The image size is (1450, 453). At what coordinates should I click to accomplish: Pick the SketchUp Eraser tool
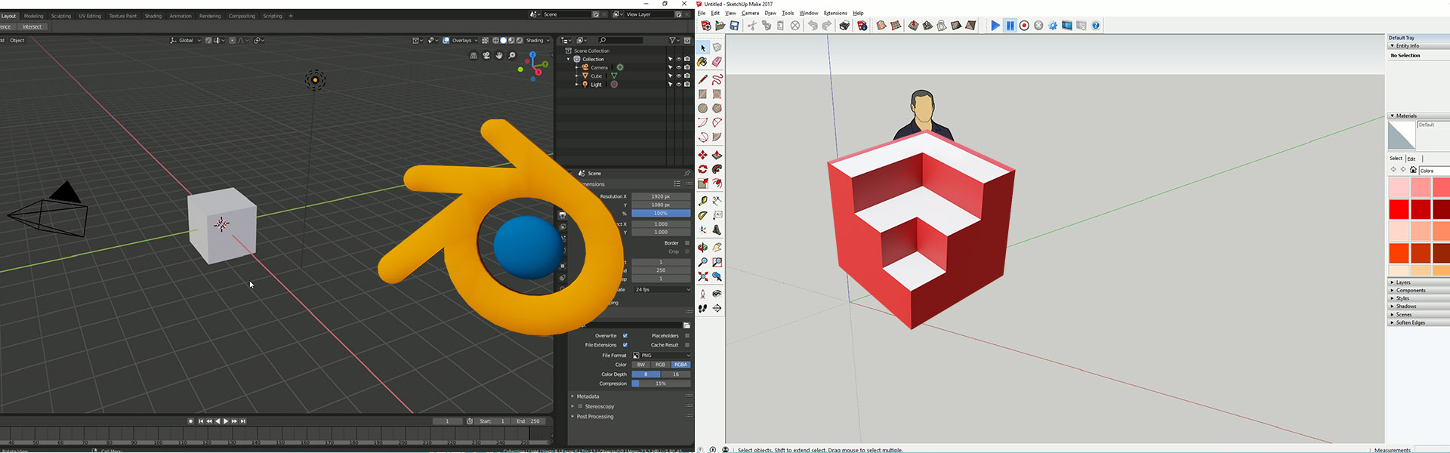[717, 62]
